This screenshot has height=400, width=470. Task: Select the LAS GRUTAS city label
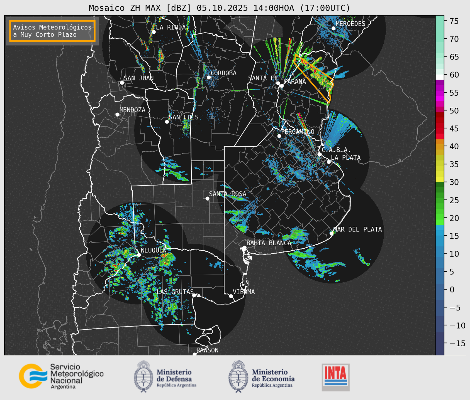pyautogui.click(x=175, y=292)
